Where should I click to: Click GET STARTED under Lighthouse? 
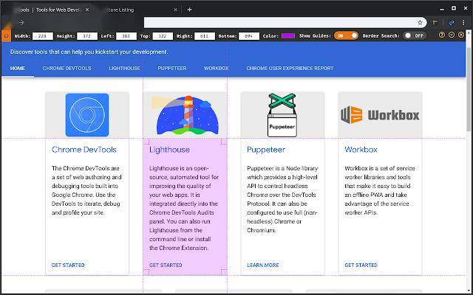click(x=166, y=265)
